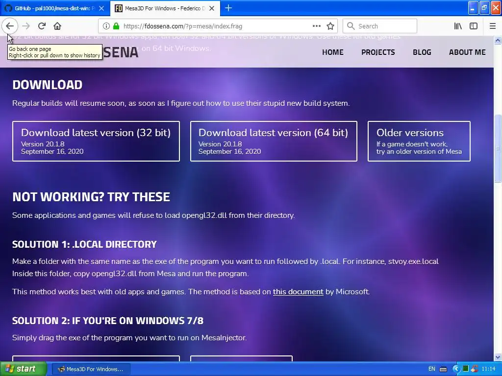Reload the current page
This screenshot has width=502, height=376.
[x=42, y=26]
